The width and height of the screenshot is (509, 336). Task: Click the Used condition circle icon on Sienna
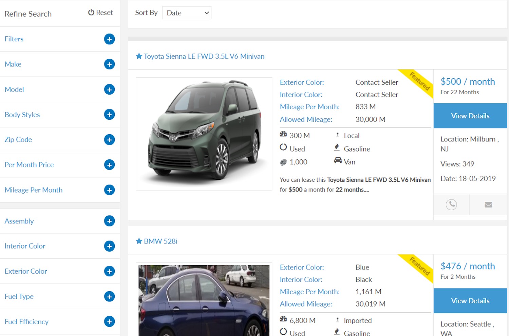[x=283, y=147]
